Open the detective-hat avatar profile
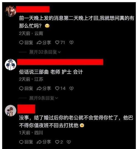Screen dimensions: 138x149 (x=10, y=65)
